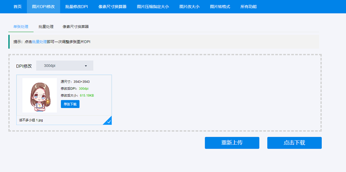Follow the 批量处理 link in the tip
Image resolution: width=346 pixels, height=172 pixels.
coord(39,41)
